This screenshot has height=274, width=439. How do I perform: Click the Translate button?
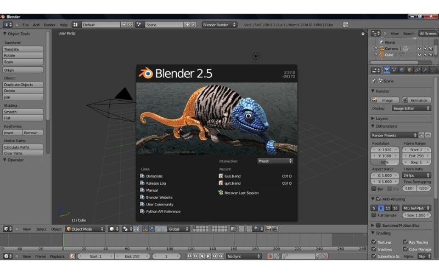point(23,49)
